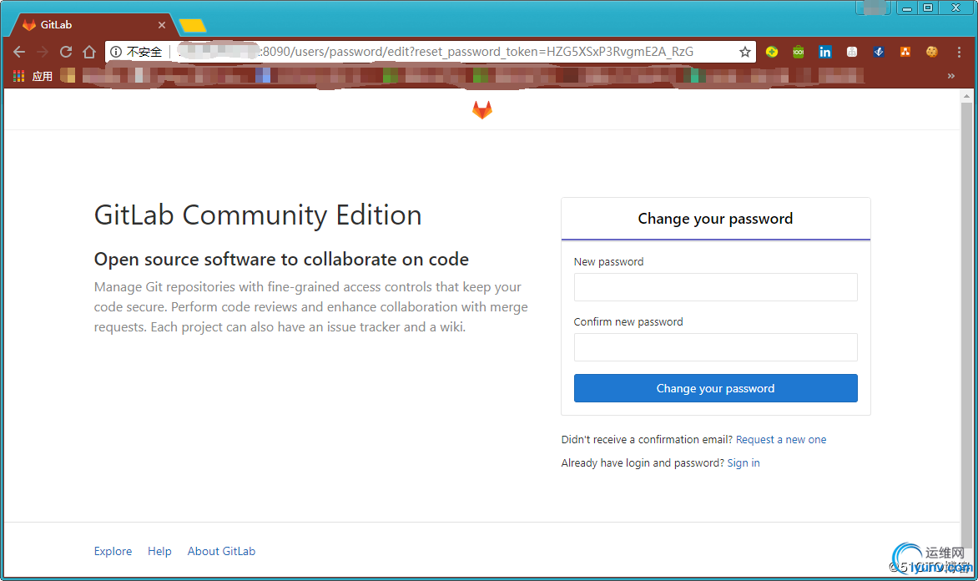This screenshot has width=978, height=581.
Task: Minimize the browser window
Action: tap(907, 8)
